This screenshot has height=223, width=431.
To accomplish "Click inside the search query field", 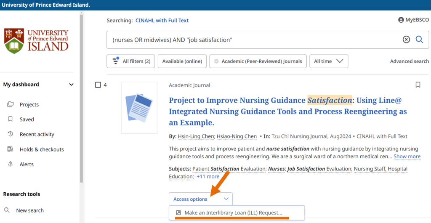I will (253, 40).
